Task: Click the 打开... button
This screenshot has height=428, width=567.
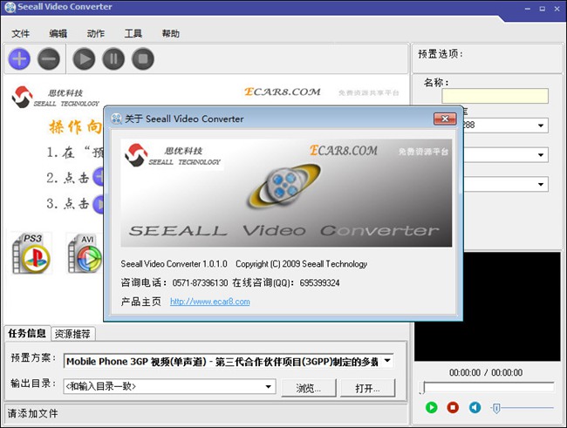Action: tap(367, 388)
